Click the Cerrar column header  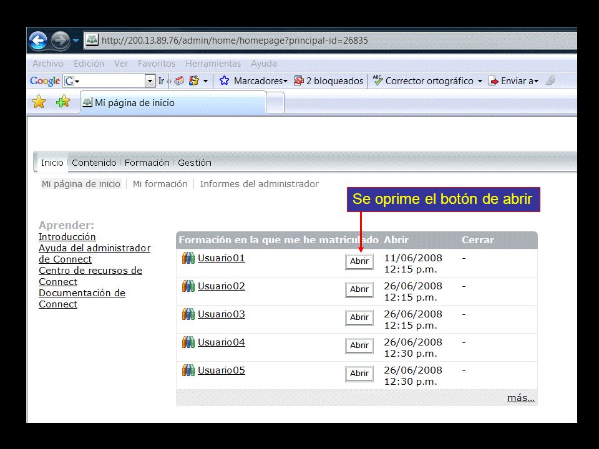point(478,239)
